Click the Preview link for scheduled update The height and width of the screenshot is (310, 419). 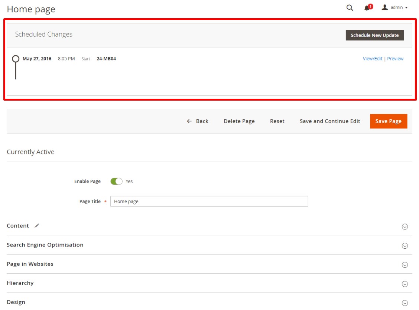point(395,59)
